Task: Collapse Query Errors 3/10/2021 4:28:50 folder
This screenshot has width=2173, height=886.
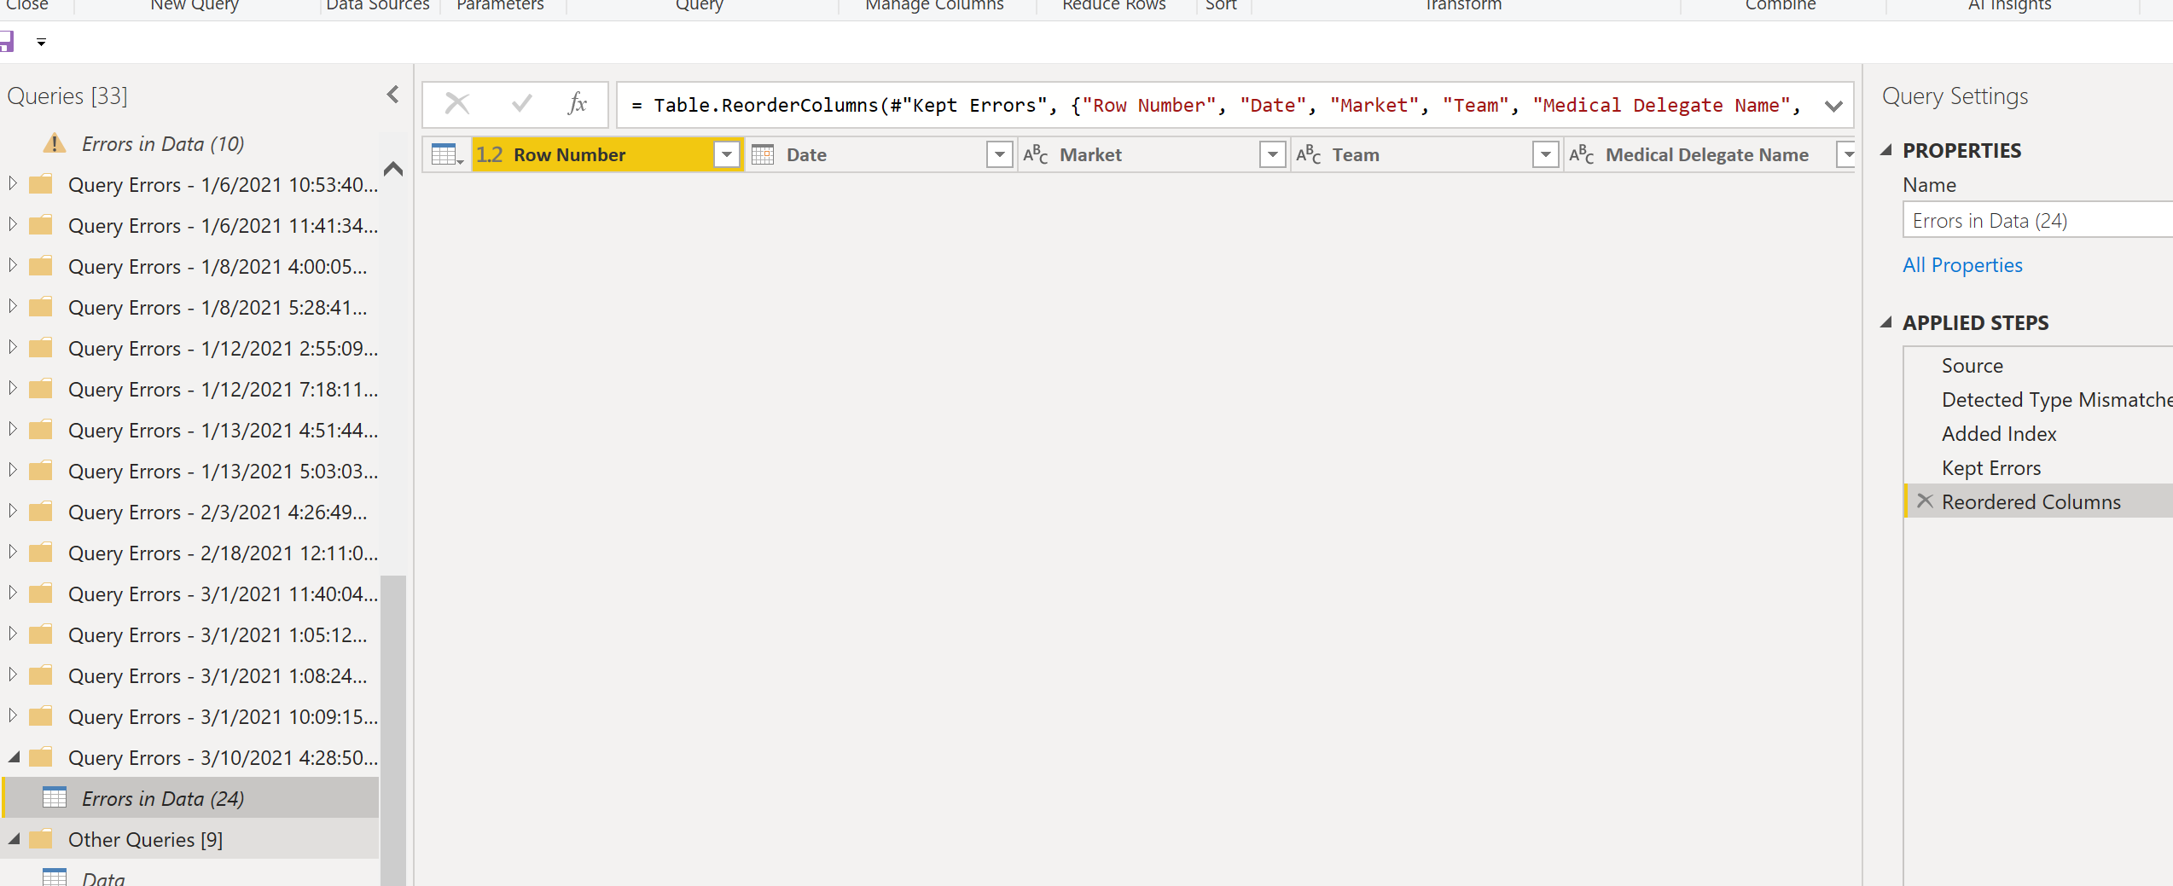Action: pyautogui.click(x=14, y=757)
